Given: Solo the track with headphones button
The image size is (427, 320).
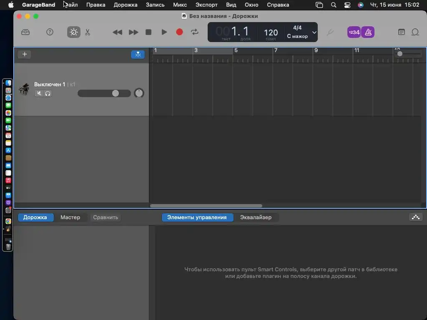Looking at the screenshot, I should (48, 93).
